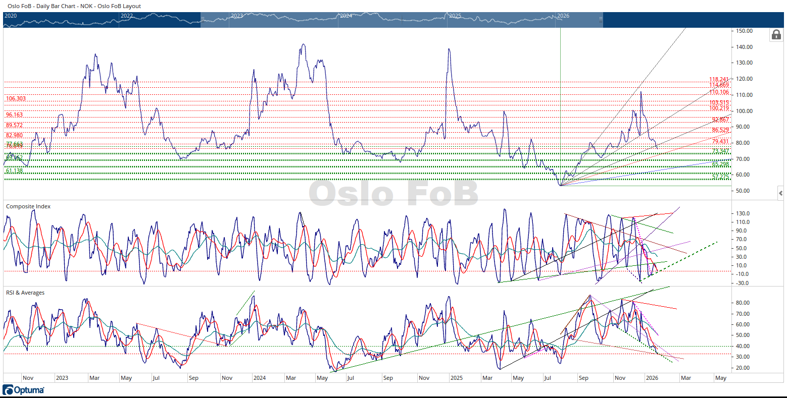The width and height of the screenshot is (787, 398).
Task: Click the 118.241 red level label
Action: click(x=719, y=80)
